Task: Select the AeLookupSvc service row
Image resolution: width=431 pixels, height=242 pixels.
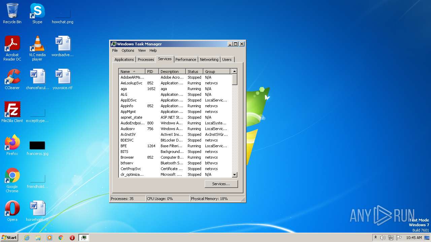Action: 175,83
